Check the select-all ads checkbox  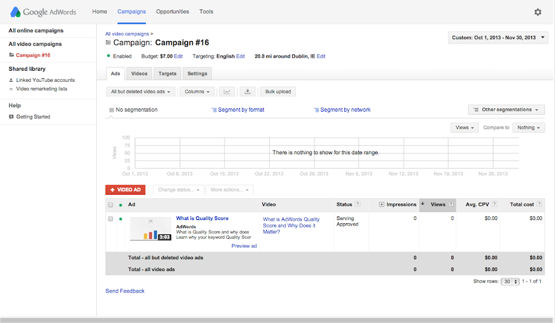111,205
